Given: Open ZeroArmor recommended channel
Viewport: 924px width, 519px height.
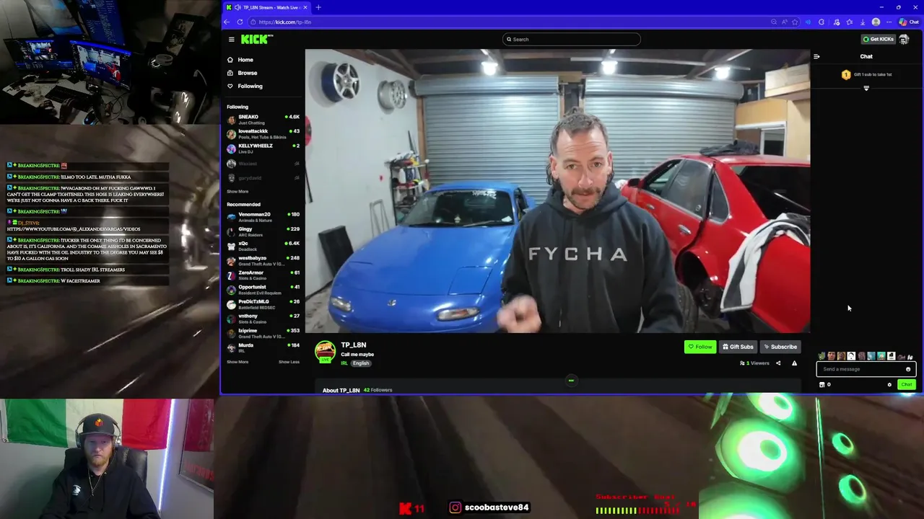Looking at the screenshot, I should click(x=263, y=275).
